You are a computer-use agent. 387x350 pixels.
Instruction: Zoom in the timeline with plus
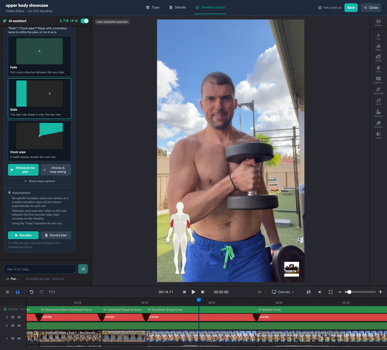(380, 292)
